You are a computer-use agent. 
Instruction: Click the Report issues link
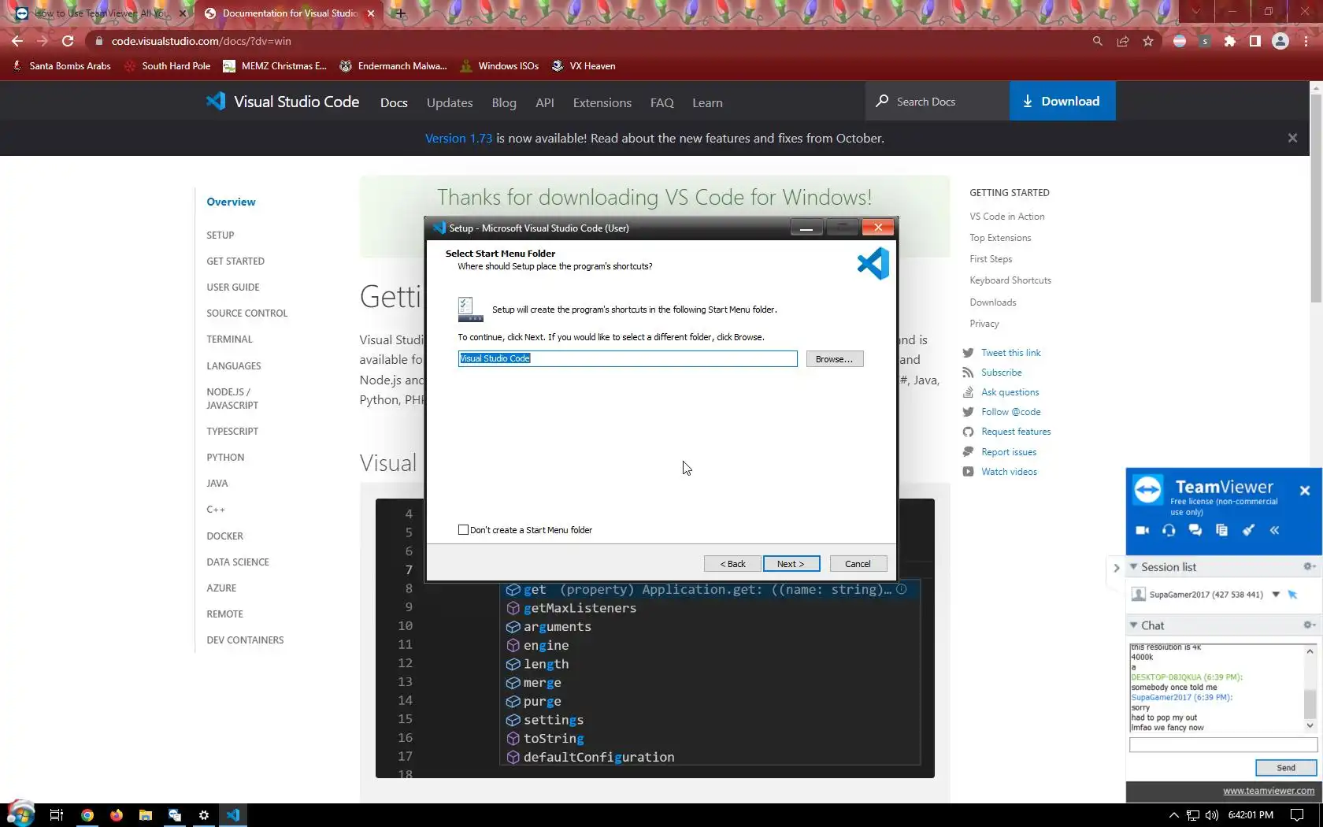click(x=1009, y=452)
